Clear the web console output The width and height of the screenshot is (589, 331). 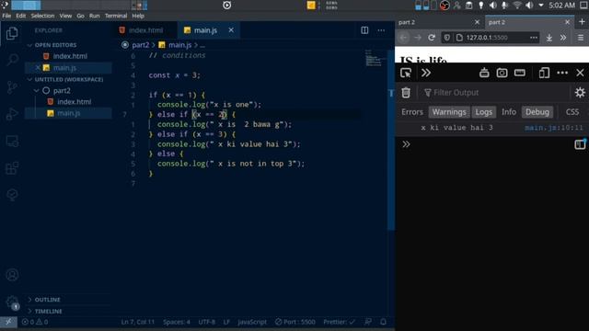(406, 92)
